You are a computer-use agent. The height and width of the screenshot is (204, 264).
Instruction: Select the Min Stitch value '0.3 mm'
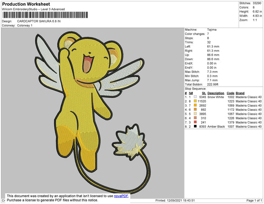pyautogui.click(x=213, y=76)
